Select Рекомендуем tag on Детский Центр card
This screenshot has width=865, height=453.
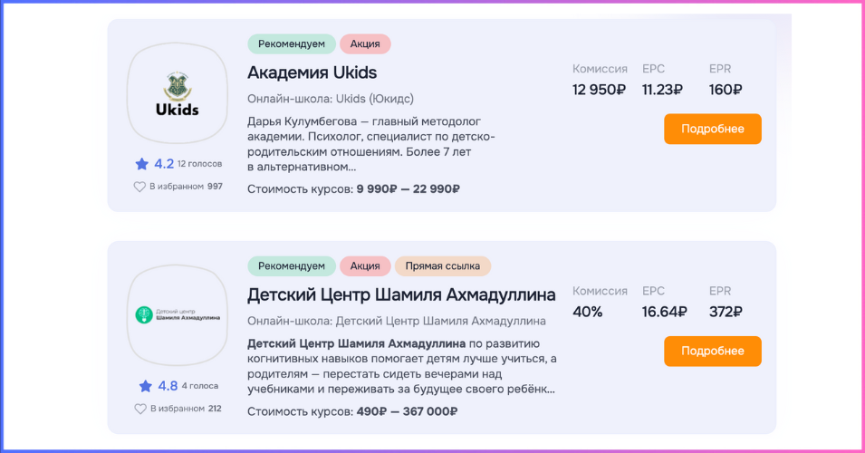point(291,265)
